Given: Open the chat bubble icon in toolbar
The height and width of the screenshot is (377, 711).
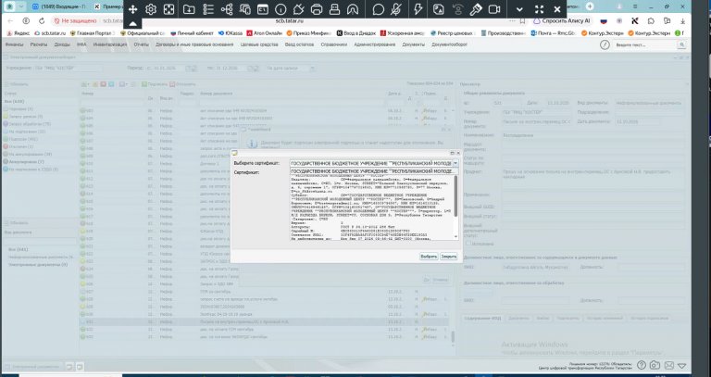Looking at the screenshot, I should pyautogui.click(x=378, y=9).
